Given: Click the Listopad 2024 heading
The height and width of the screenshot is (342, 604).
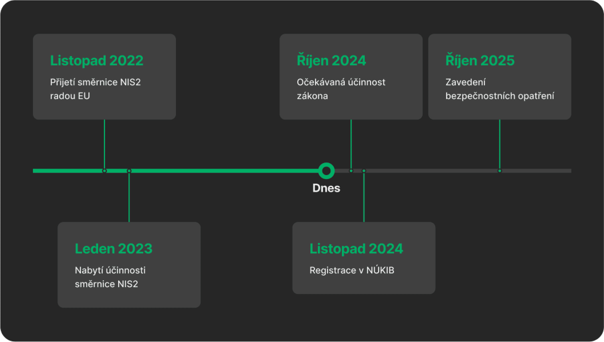Looking at the screenshot, I should tap(356, 248).
